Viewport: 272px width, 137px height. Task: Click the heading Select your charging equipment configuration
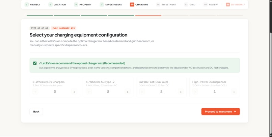coord(78,35)
